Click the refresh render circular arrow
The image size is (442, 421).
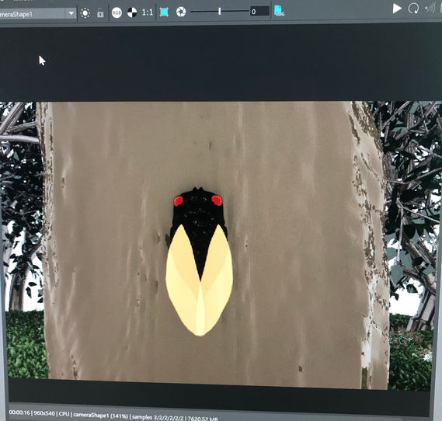[x=413, y=9]
